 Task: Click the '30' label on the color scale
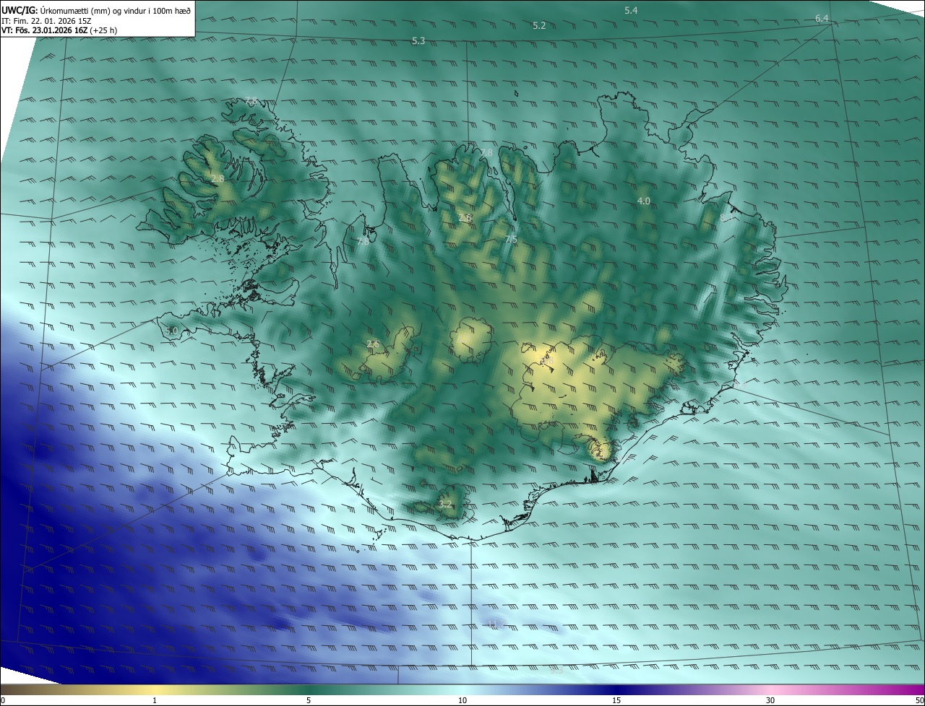pos(770,700)
